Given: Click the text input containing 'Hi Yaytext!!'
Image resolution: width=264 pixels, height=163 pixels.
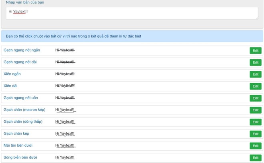Looking at the screenshot, I should click(x=132, y=13).
